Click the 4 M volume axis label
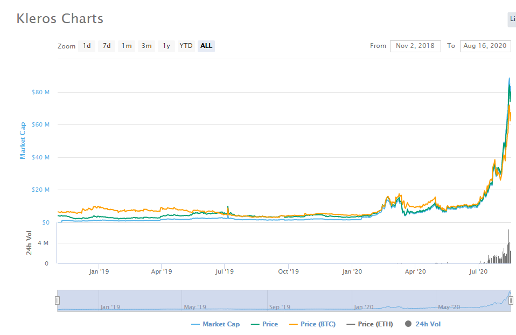This screenshot has width=516, height=335. pyautogui.click(x=43, y=243)
